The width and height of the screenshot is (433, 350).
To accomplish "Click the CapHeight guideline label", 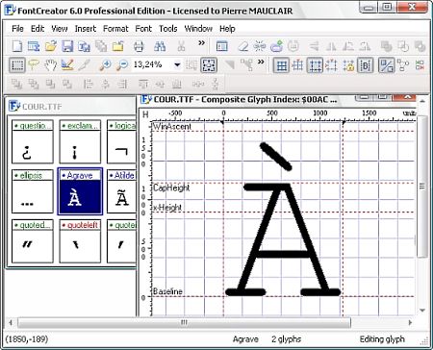I will [x=171, y=187].
